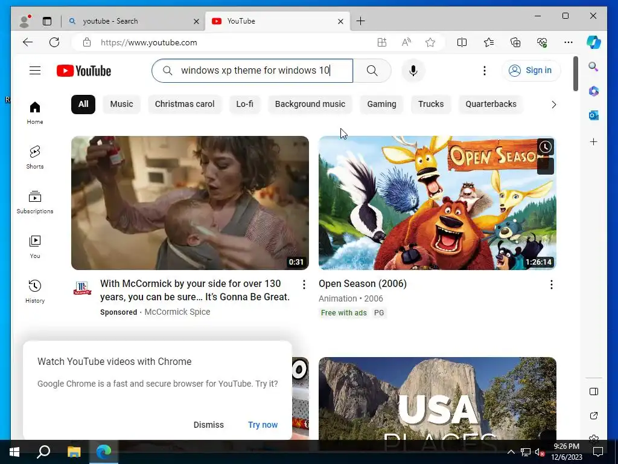Open the sidebar Search icon
618x464 pixels.
click(x=594, y=66)
